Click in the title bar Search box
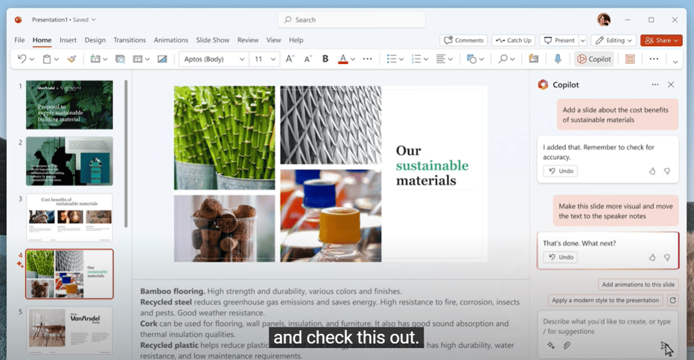This screenshot has width=694, height=360. click(351, 20)
